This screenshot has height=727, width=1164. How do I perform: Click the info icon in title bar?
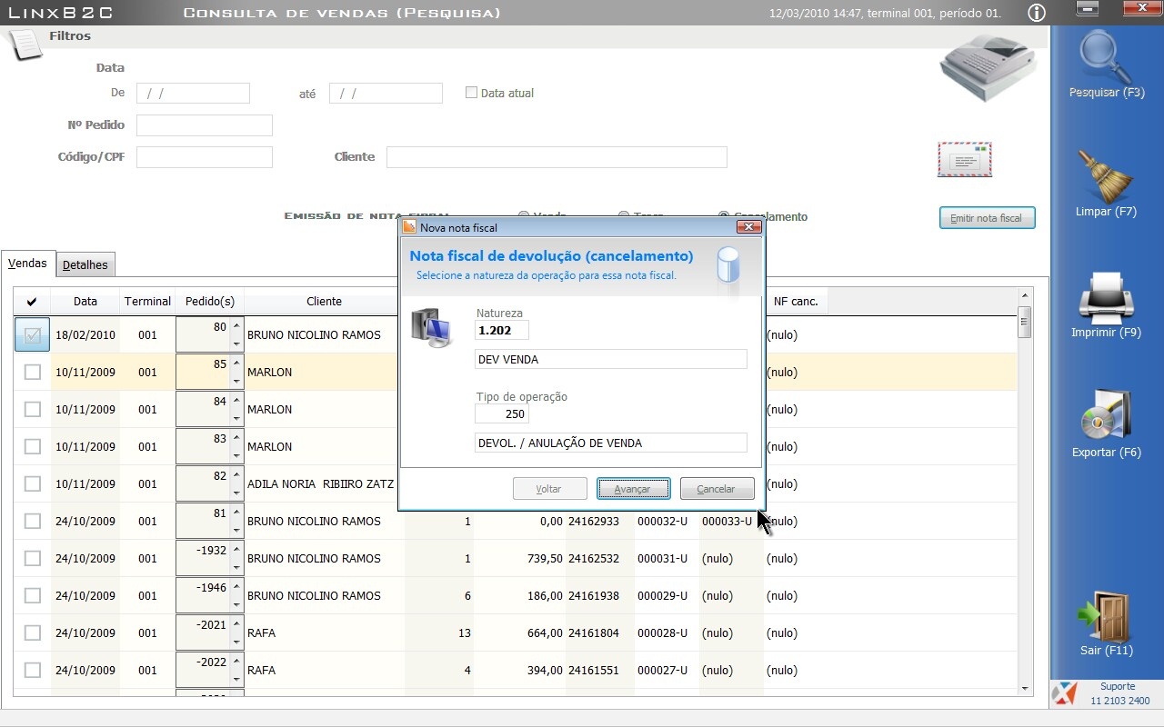[x=1036, y=13]
